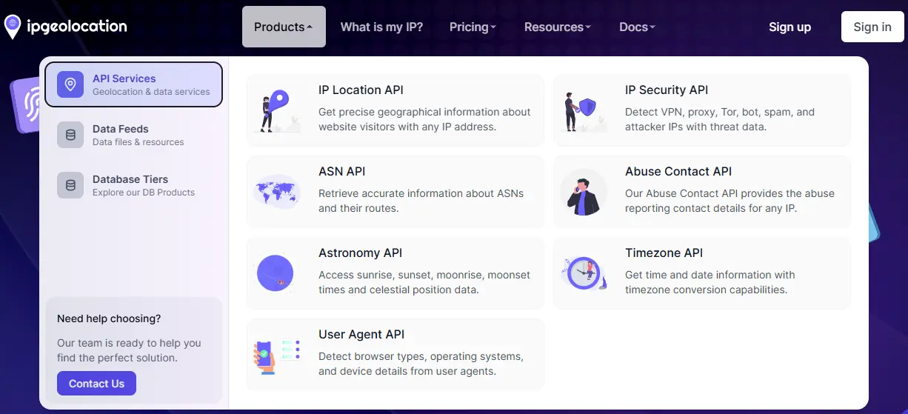Viewport: 908px width, 414px height.
Task: Click the Sign in button
Action: click(x=872, y=27)
